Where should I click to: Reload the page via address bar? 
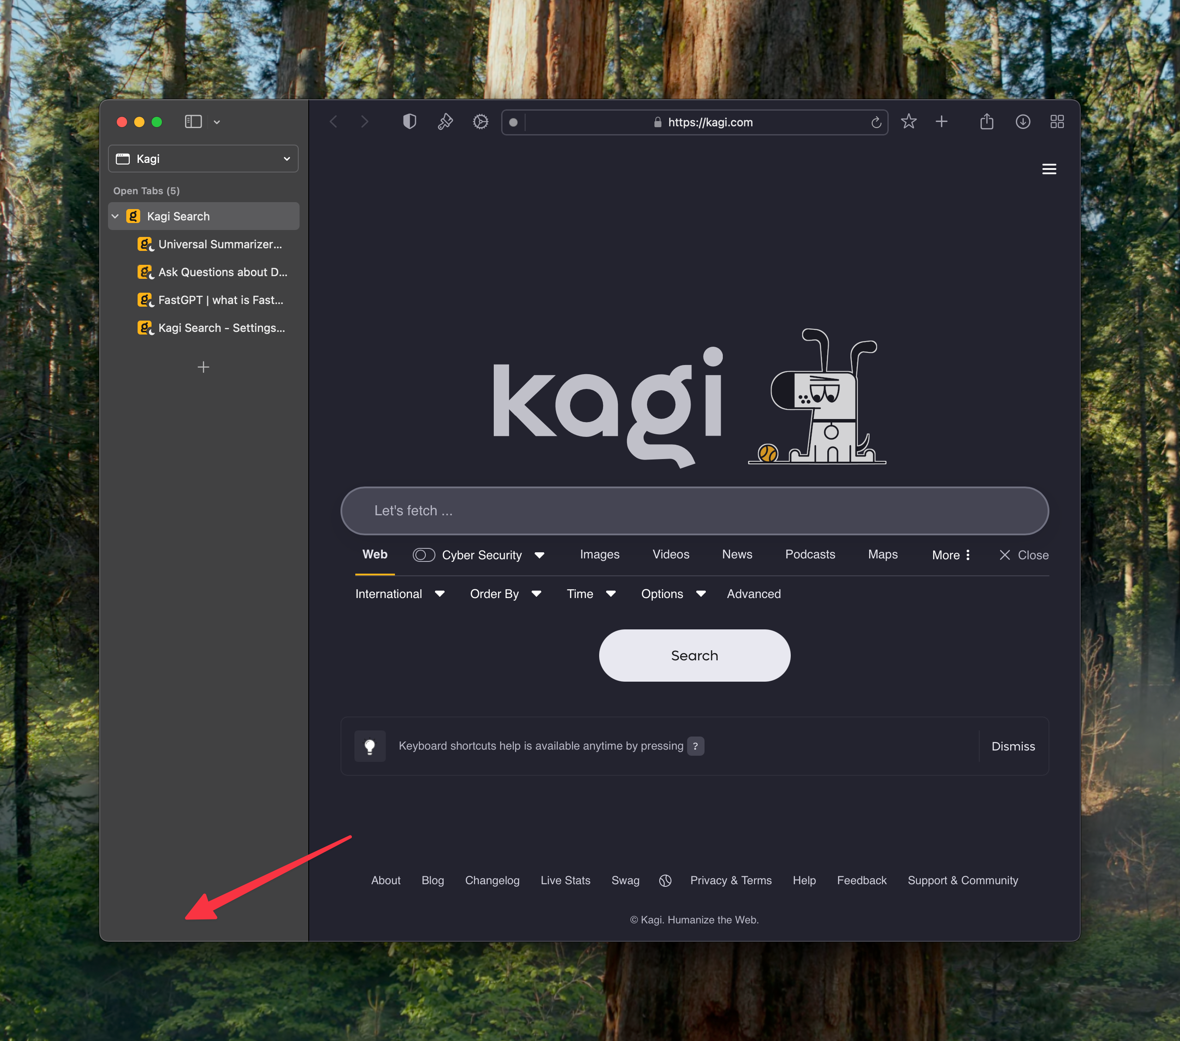tap(876, 122)
